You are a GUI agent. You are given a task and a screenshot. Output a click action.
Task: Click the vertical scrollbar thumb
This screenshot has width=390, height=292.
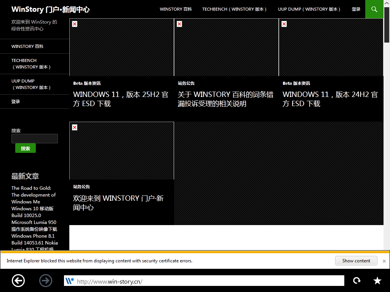[x=387, y=25]
